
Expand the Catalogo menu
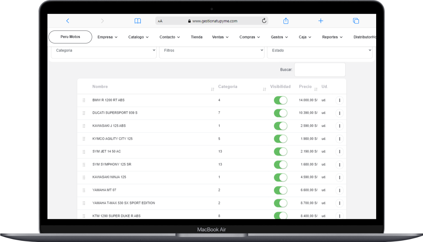click(138, 37)
